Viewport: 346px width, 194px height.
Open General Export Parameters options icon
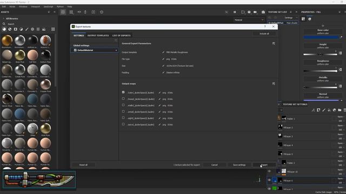(x=274, y=44)
